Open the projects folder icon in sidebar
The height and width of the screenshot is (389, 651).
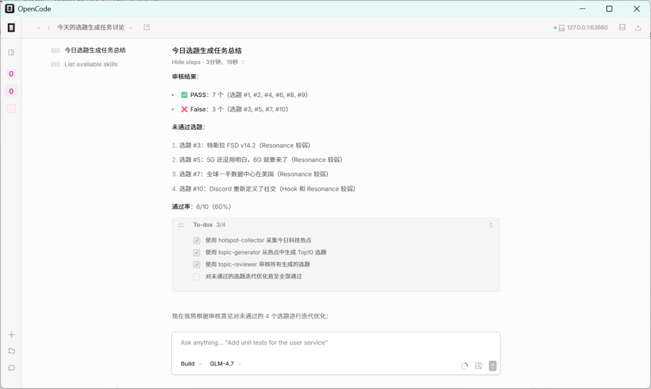click(x=11, y=350)
